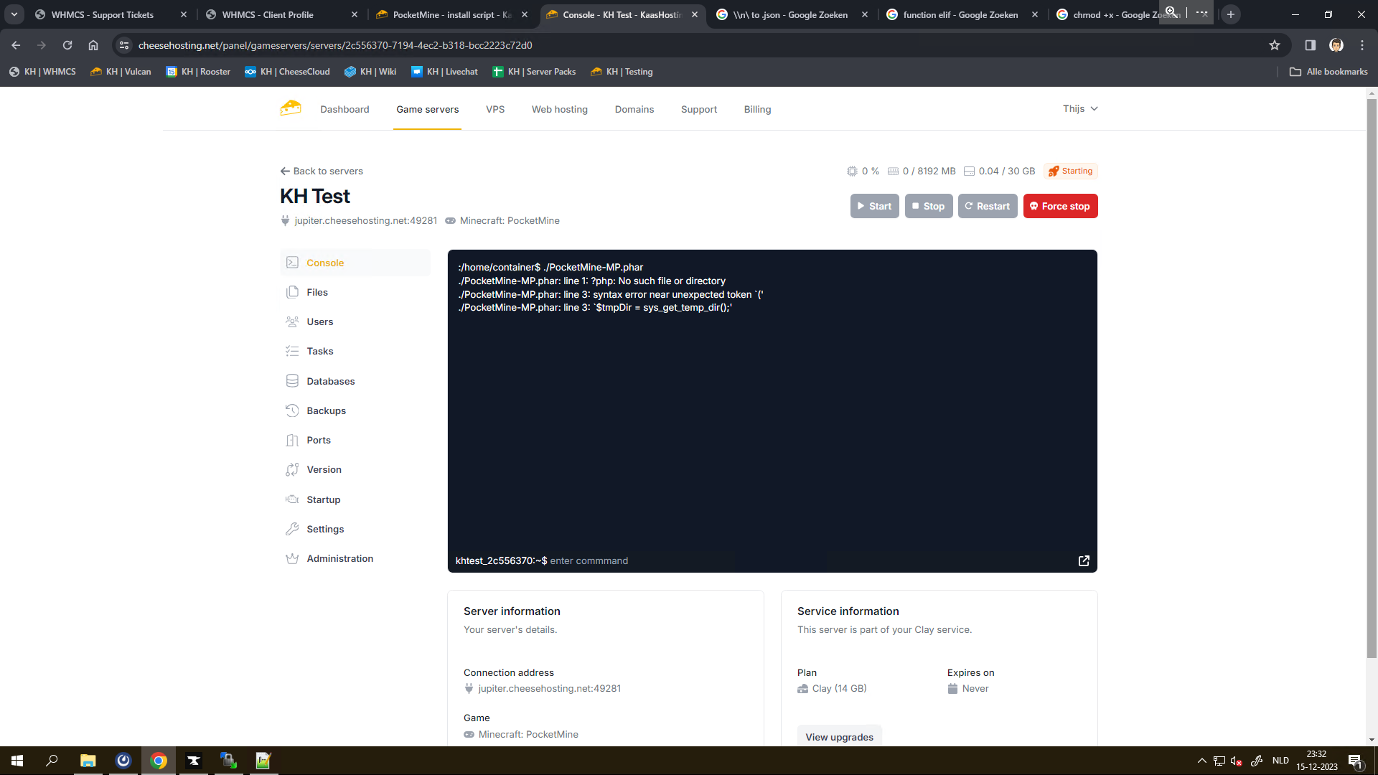Open Backups in the sidebar
This screenshot has height=775, width=1378.
click(326, 410)
